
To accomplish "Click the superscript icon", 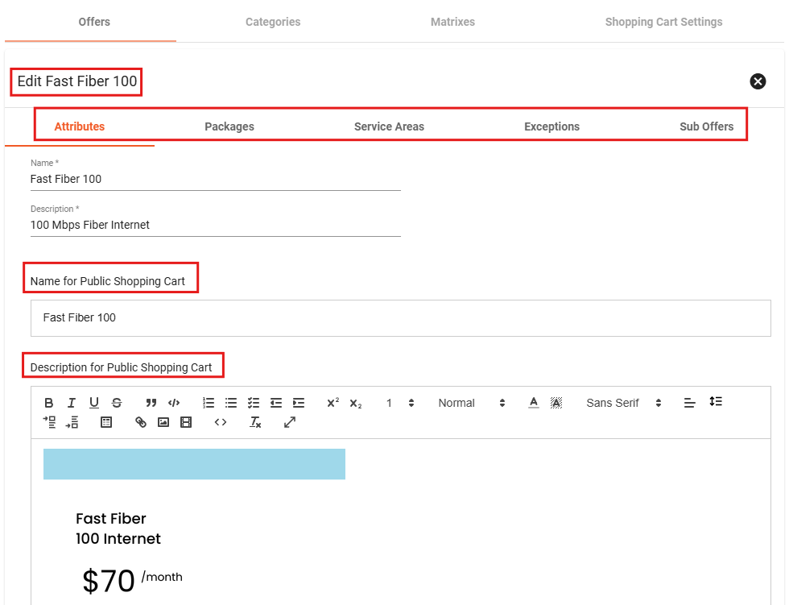I will point(333,403).
